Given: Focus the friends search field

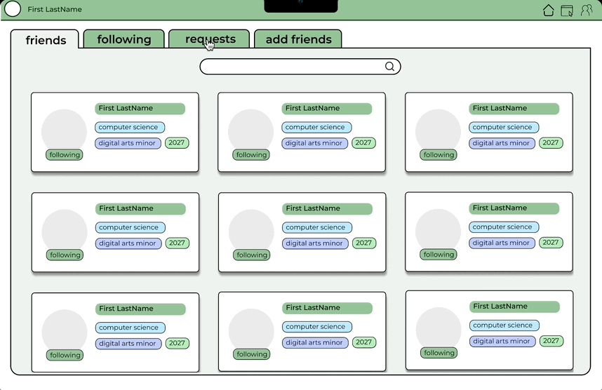Looking at the screenshot, I should 300,67.
